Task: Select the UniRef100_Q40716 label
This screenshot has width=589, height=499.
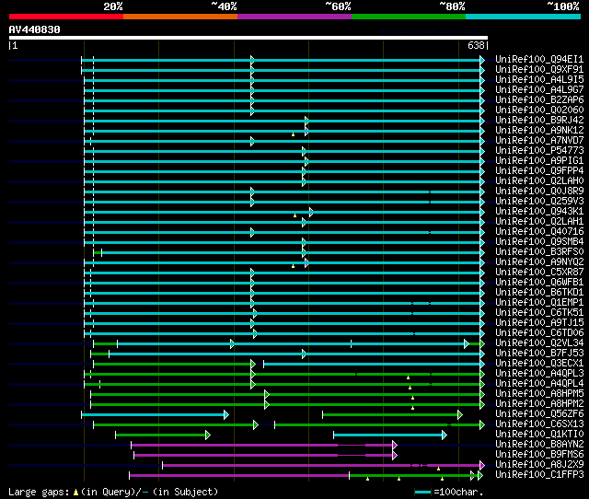Action: [x=539, y=232]
